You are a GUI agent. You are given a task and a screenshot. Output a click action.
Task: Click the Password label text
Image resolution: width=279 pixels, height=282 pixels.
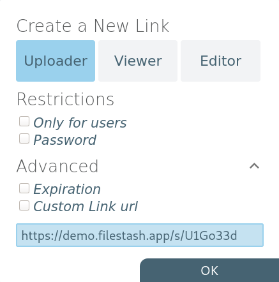[64, 140]
